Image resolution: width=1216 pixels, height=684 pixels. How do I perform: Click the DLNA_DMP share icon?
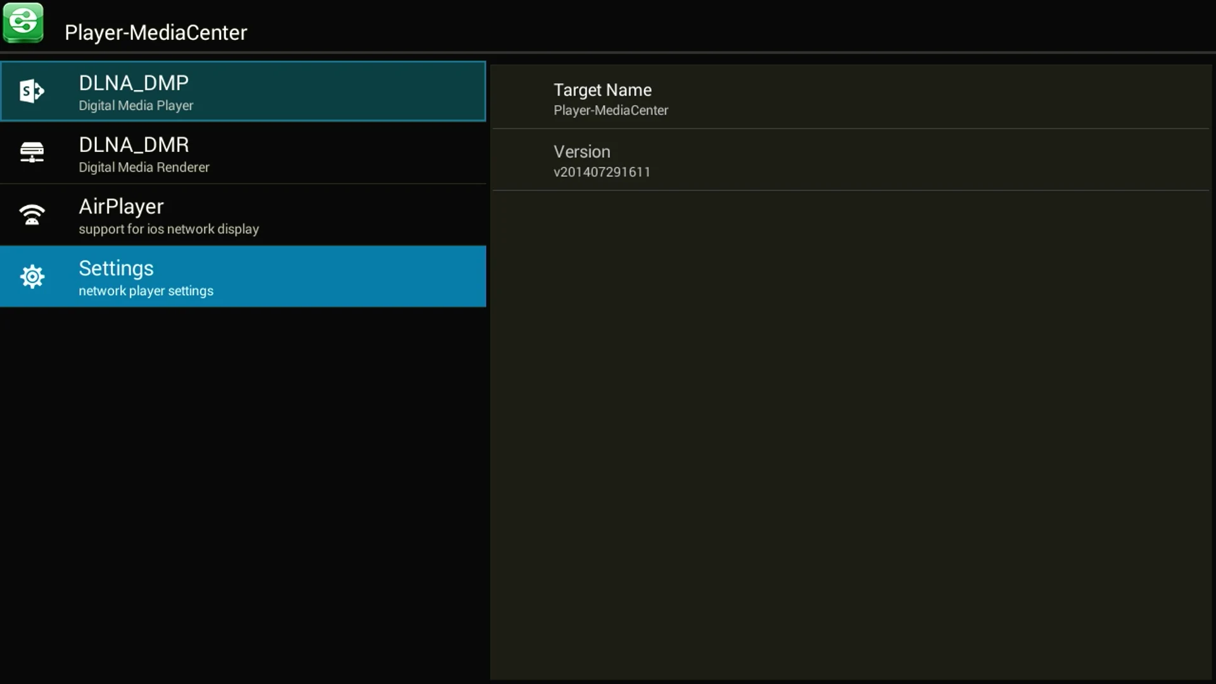coord(32,91)
